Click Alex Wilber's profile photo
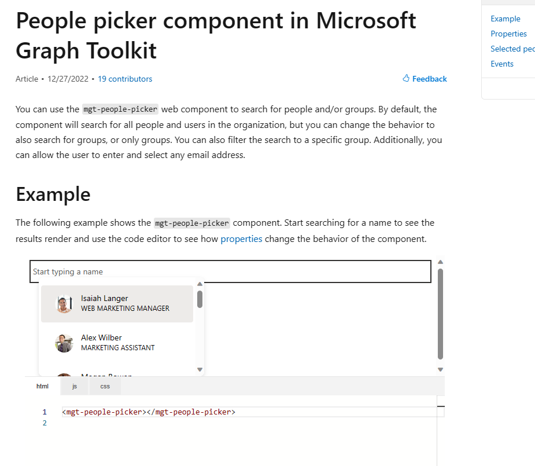 [64, 343]
